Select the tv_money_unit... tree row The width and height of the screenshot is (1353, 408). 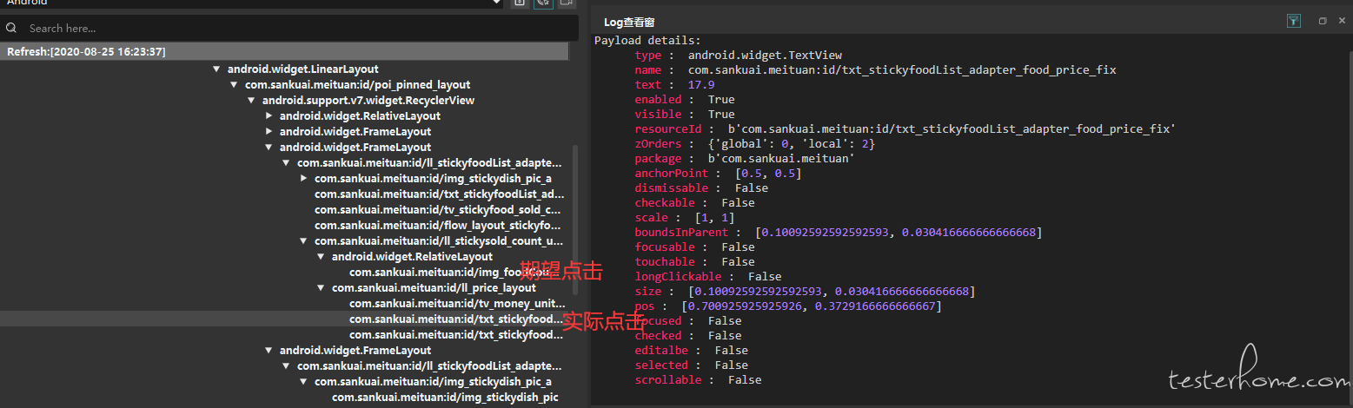(457, 303)
